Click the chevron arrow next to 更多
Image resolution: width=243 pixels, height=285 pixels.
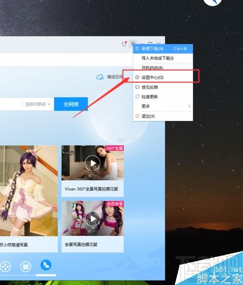pyautogui.click(x=189, y=106)
